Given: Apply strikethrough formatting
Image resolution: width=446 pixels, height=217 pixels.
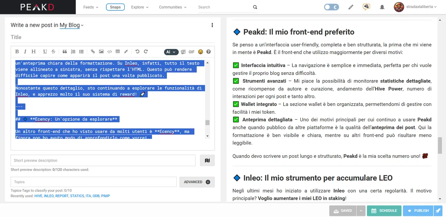Looking at the screenshot, I should 53,52.
